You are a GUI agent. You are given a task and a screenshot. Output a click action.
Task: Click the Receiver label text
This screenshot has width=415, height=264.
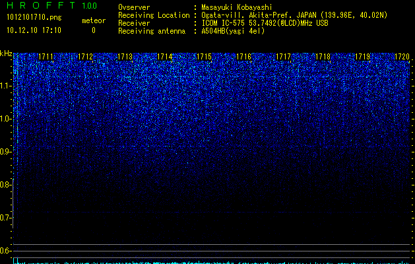[134, 23]
